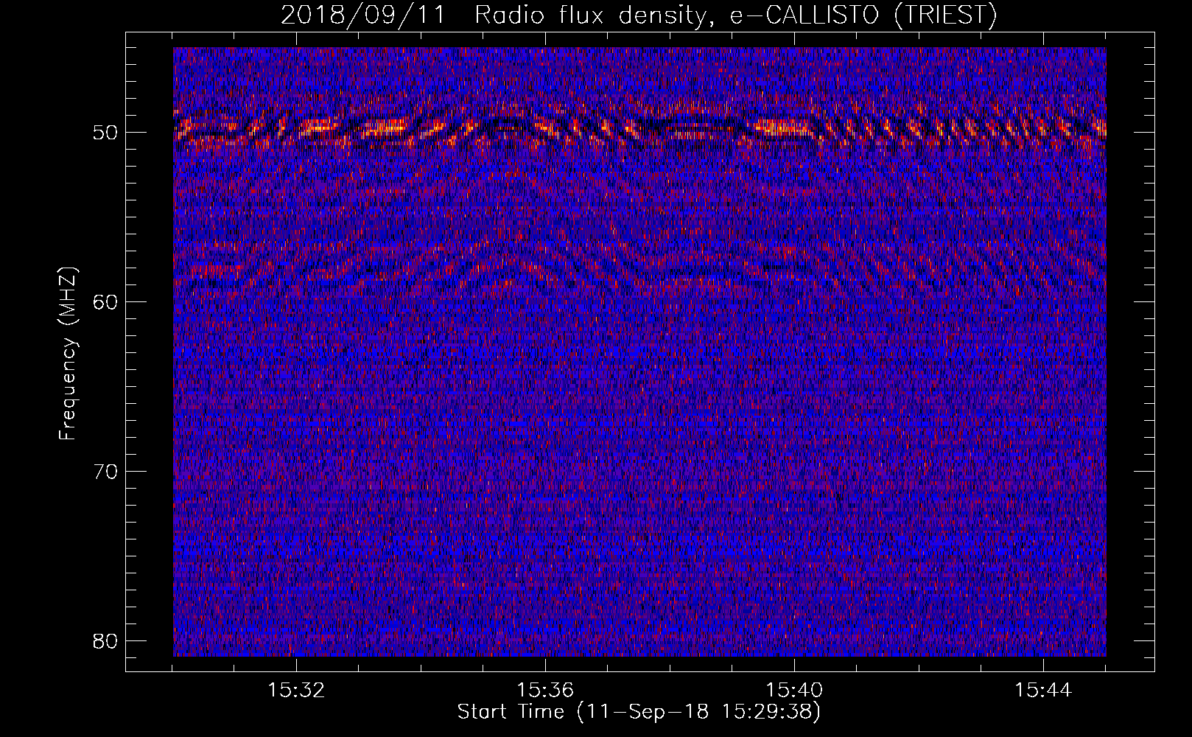Viewport: 1192px width, 737px height.
Task: Click the 70 frequency tick label
Action: pyautogui.click(x=105, y=472)
